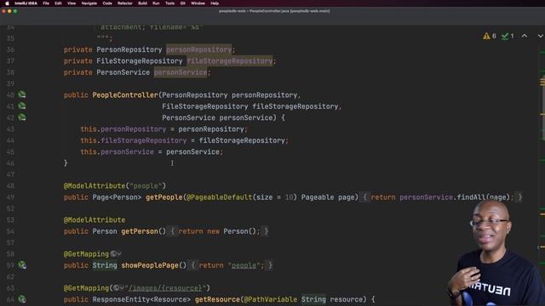Open the File menu
Screen dimensions: 545x306
[x=46, y=3]
